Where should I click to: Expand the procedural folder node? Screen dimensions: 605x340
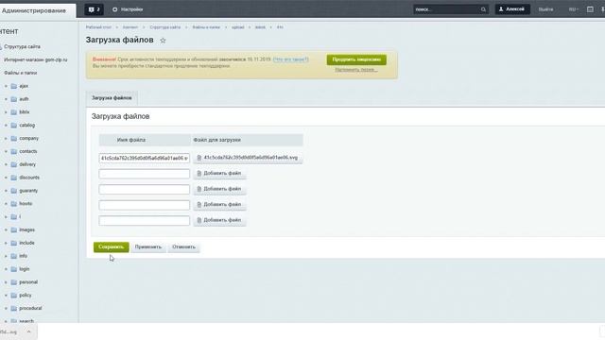coord(6,309)
